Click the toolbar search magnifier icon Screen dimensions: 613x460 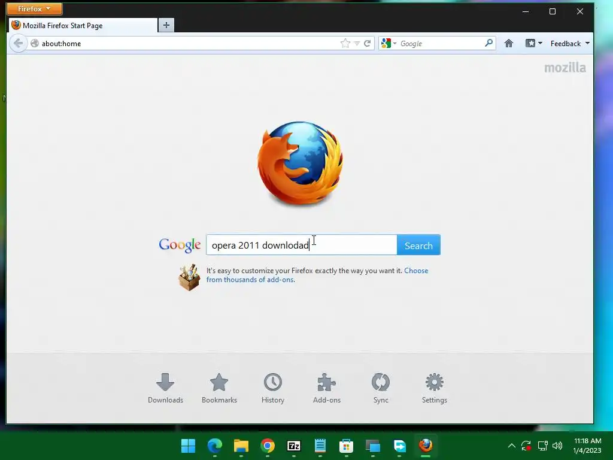(x=488, y=43)
